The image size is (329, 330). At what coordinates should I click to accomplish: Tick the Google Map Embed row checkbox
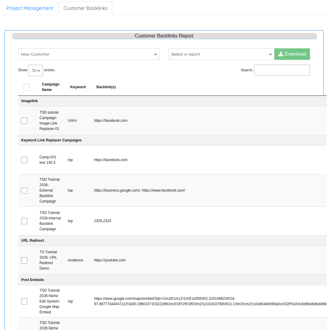24,301
